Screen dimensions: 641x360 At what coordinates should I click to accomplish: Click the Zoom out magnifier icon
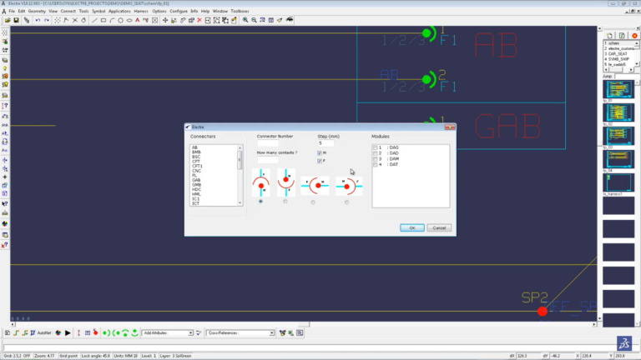pyautogui.click(x=254, y=20)
